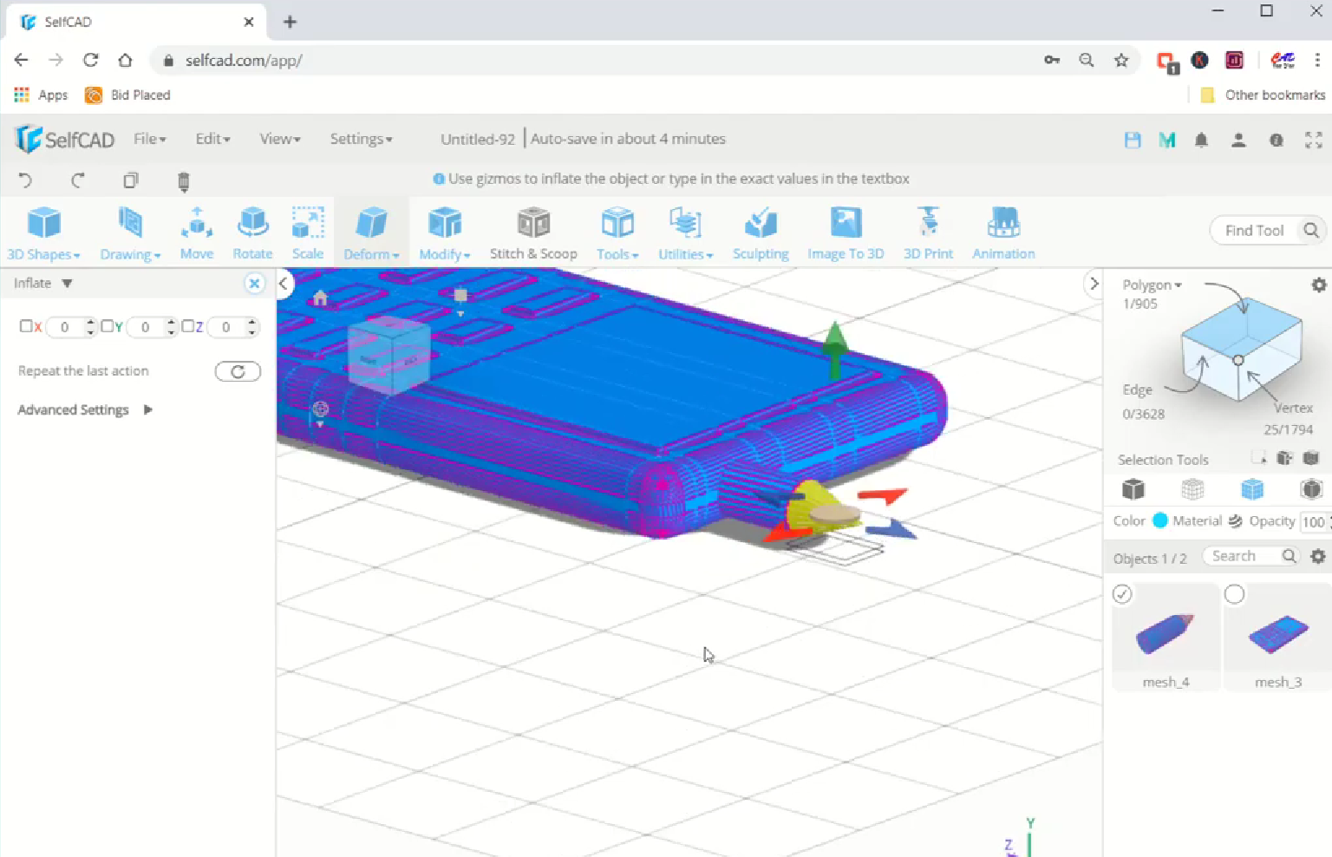This screenshot has width=1332, height=857.
Task: Open selection settings gear icon
Action: point(1319,285)
